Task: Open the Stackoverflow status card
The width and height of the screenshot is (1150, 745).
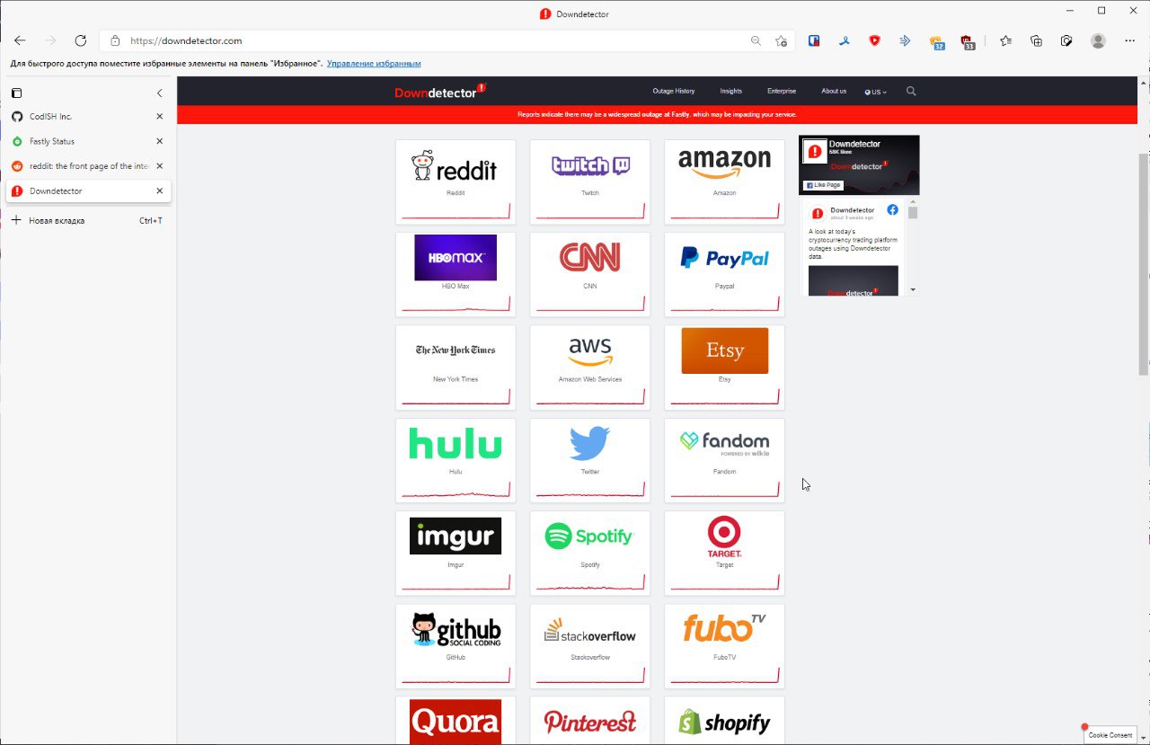Action: point(589,646)
